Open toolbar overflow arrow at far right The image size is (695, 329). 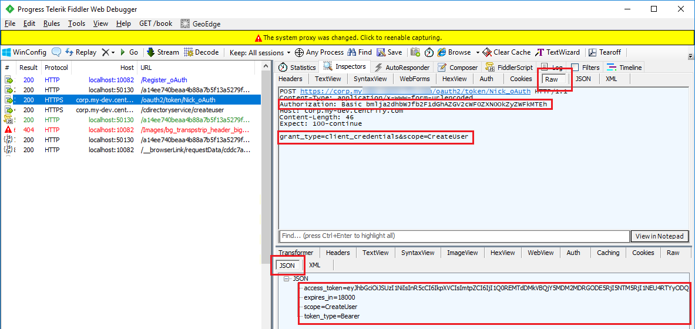click(690, 56)
